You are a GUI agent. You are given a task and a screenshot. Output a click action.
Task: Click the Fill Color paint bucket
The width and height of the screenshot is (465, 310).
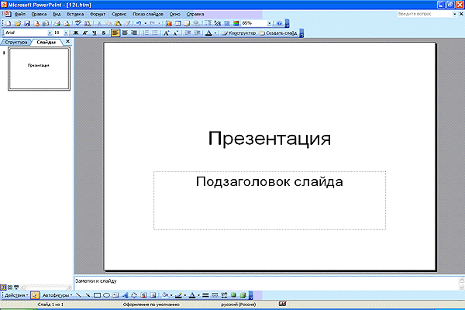coord(165,295)
